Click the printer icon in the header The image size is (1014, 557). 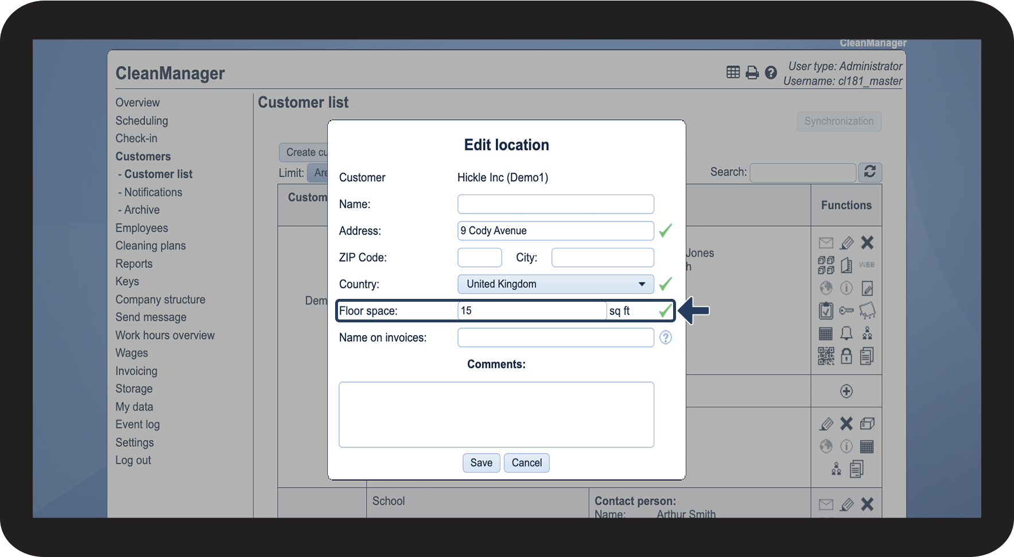(x=752, y=72)
